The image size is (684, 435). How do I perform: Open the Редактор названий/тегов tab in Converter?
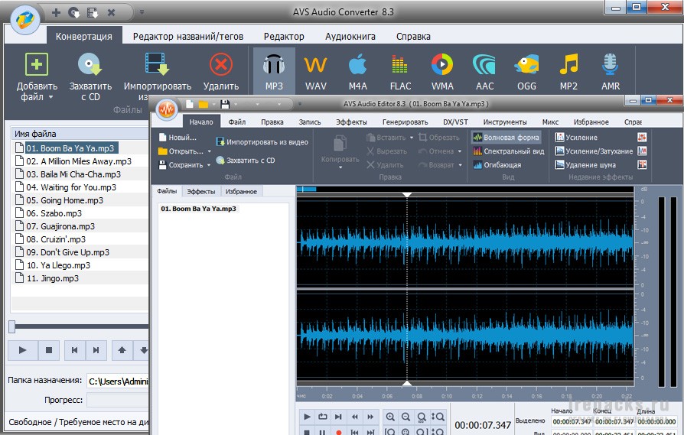click(x=188, y=37)
